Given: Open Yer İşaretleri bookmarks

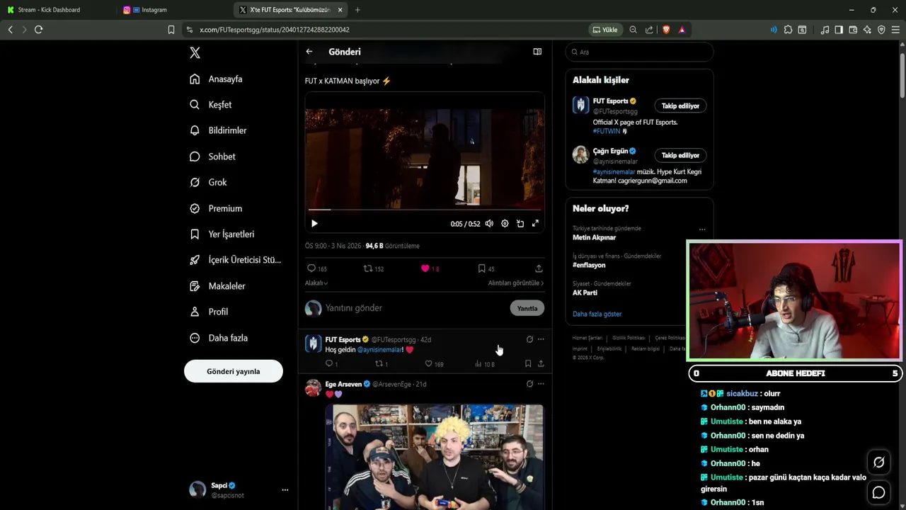Looking at the screenshot, I should pyautogui.click(x=222, y=234).
